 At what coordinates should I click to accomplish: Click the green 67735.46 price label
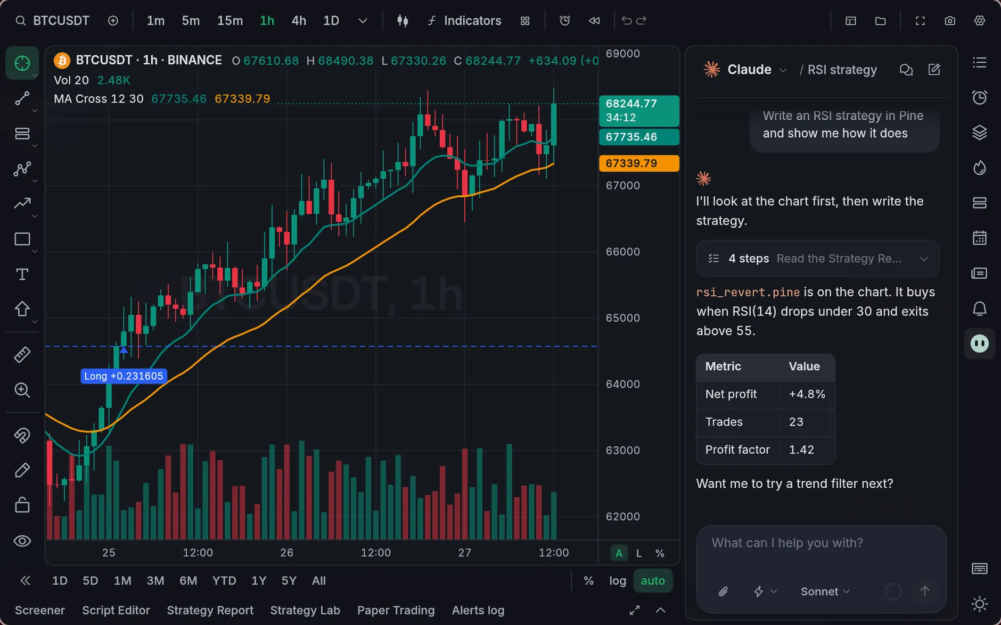point(639,137)
